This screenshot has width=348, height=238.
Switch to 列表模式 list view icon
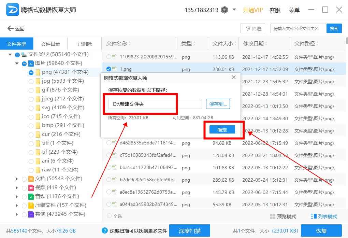pyautogui.click(x=314, y=216)
